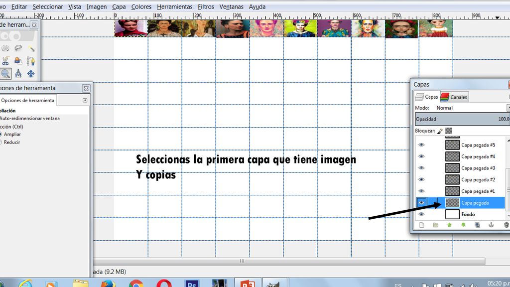Select the Paths pen tool
The height and width of the screenshot is (287, 510).
(31, 61)
